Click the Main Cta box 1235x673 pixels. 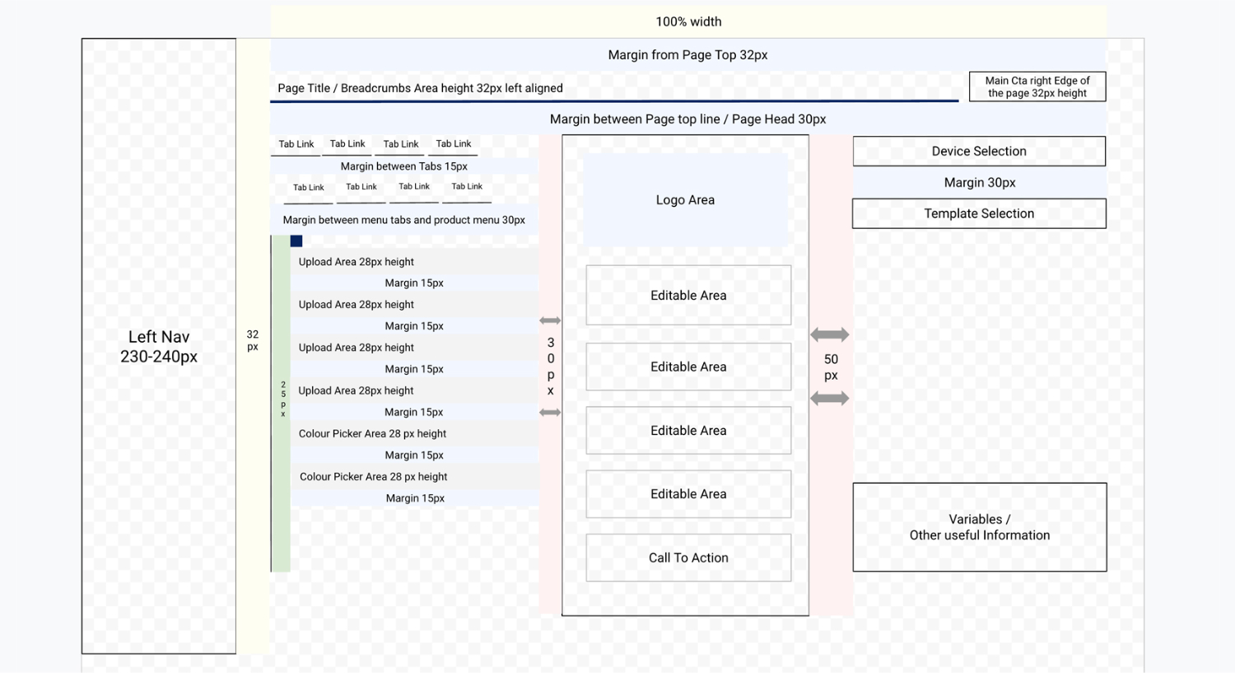(1037, 86)
